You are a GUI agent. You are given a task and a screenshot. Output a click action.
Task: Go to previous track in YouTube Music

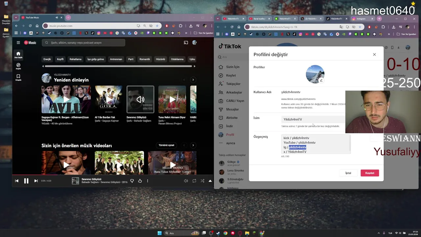tap(17, 181)
